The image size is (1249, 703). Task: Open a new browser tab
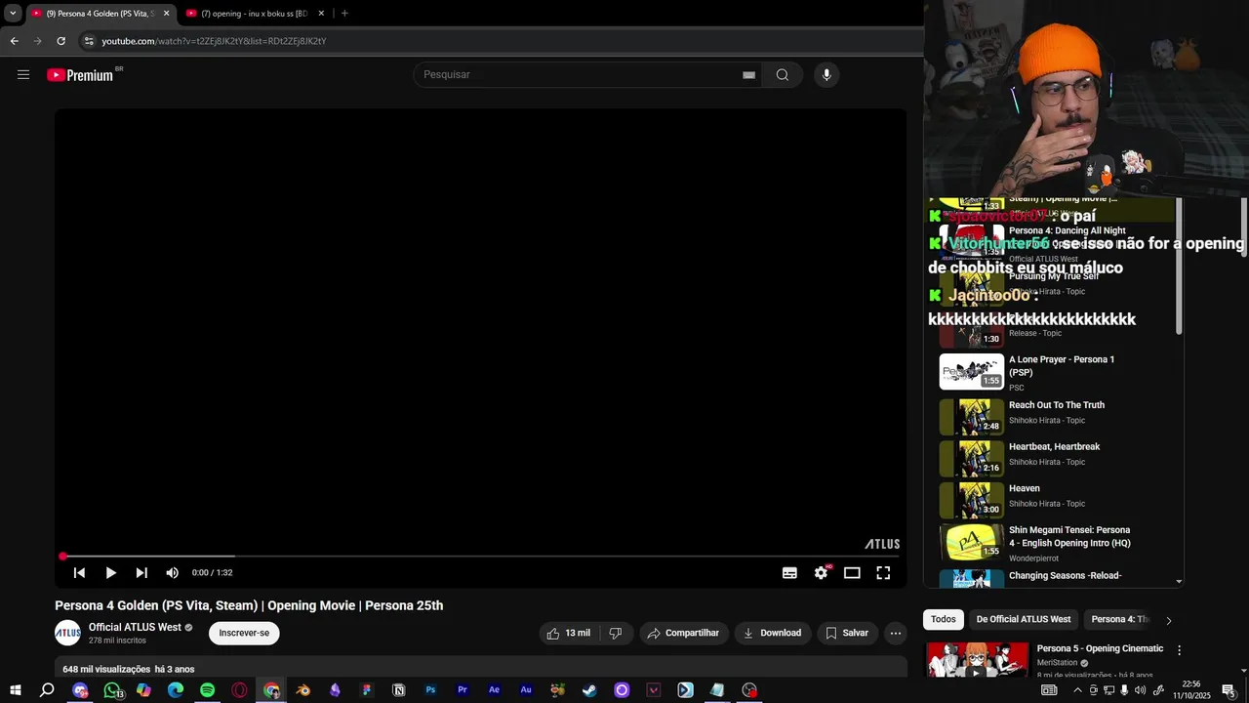point(343,14)
